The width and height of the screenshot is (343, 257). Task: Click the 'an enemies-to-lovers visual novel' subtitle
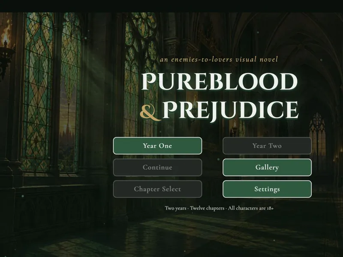click(219, 60)
